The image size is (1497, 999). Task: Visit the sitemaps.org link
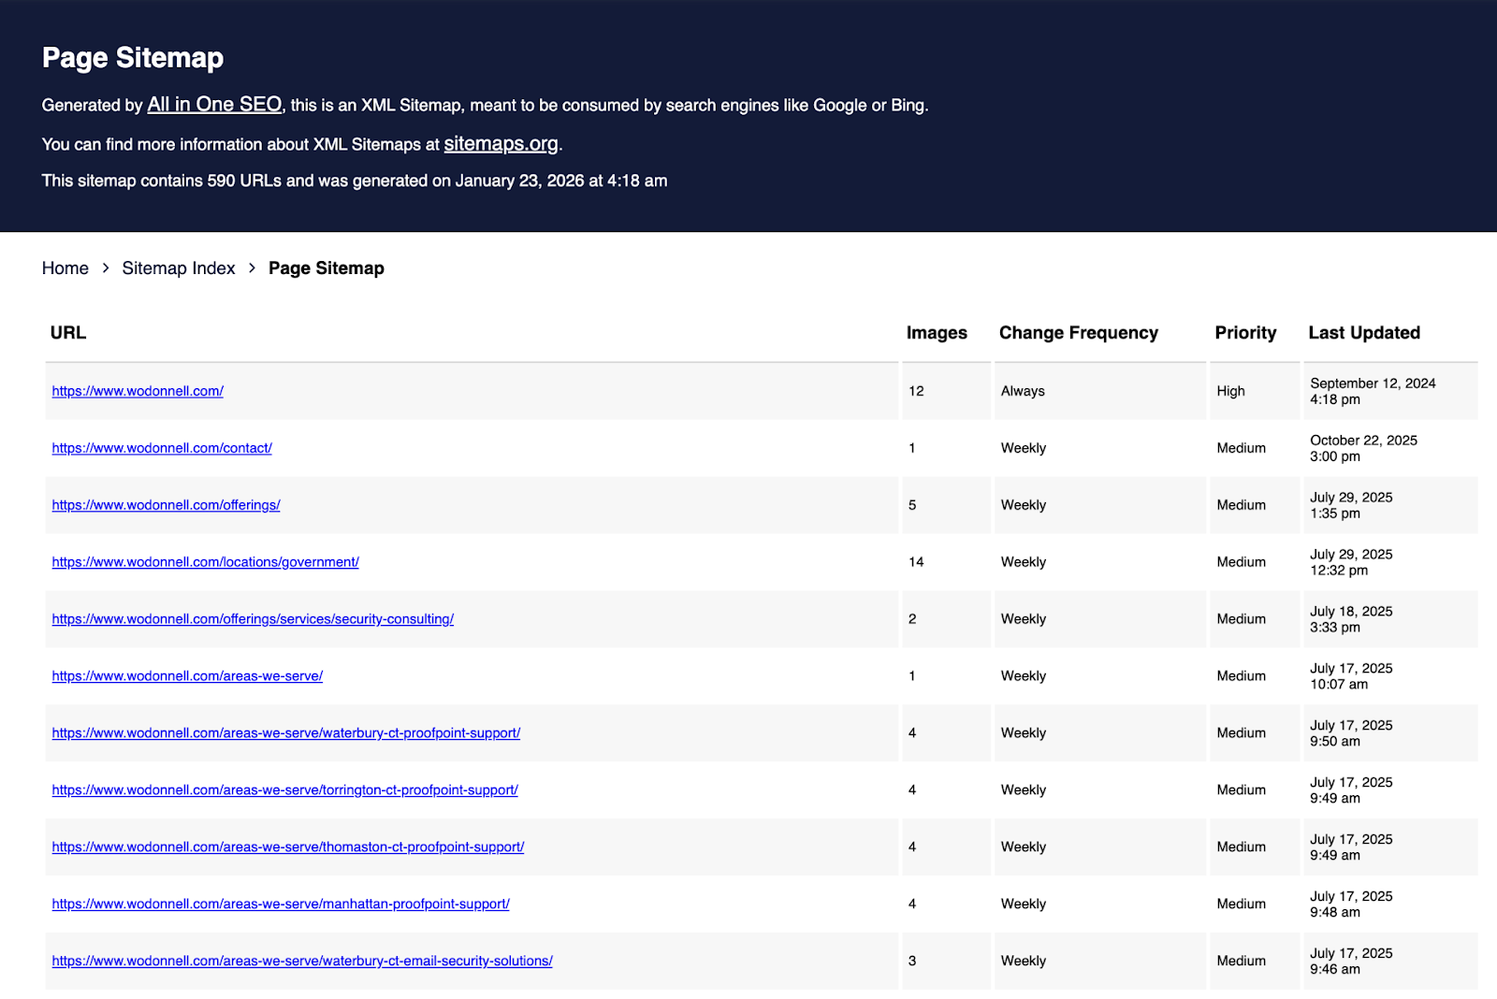click(501, 144)
